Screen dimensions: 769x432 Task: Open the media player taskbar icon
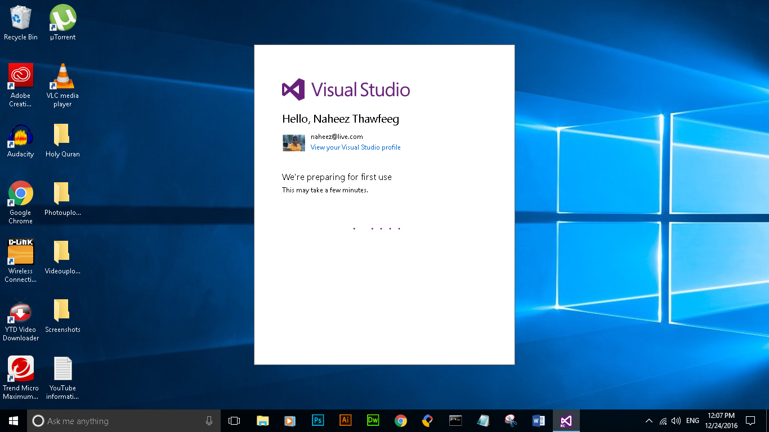(290, 421)
